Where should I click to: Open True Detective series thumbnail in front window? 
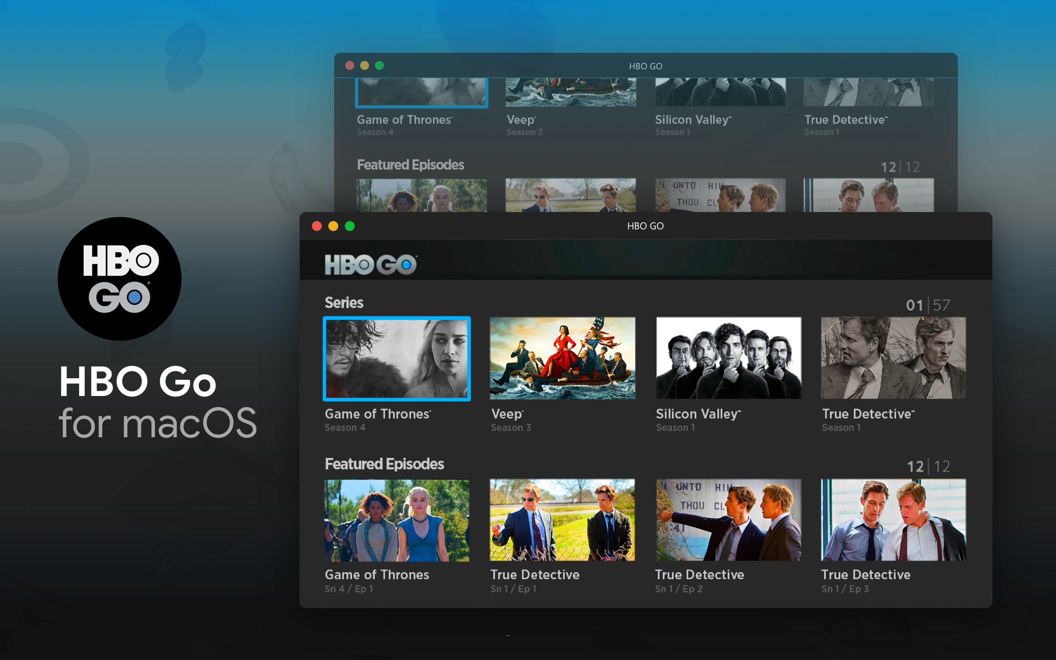(893, 358)
